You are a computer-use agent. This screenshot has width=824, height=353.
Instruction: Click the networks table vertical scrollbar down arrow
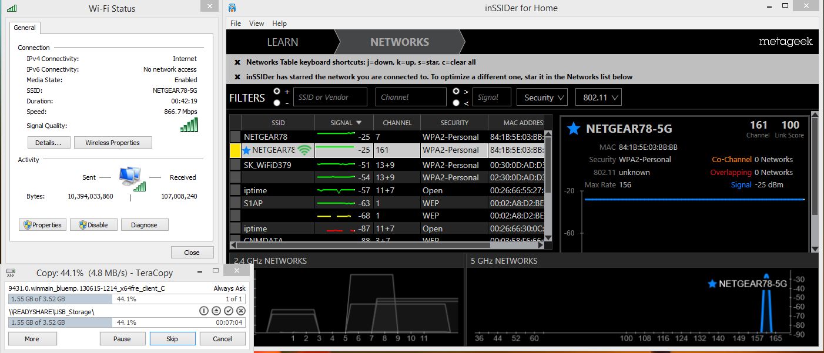[548, 237]
